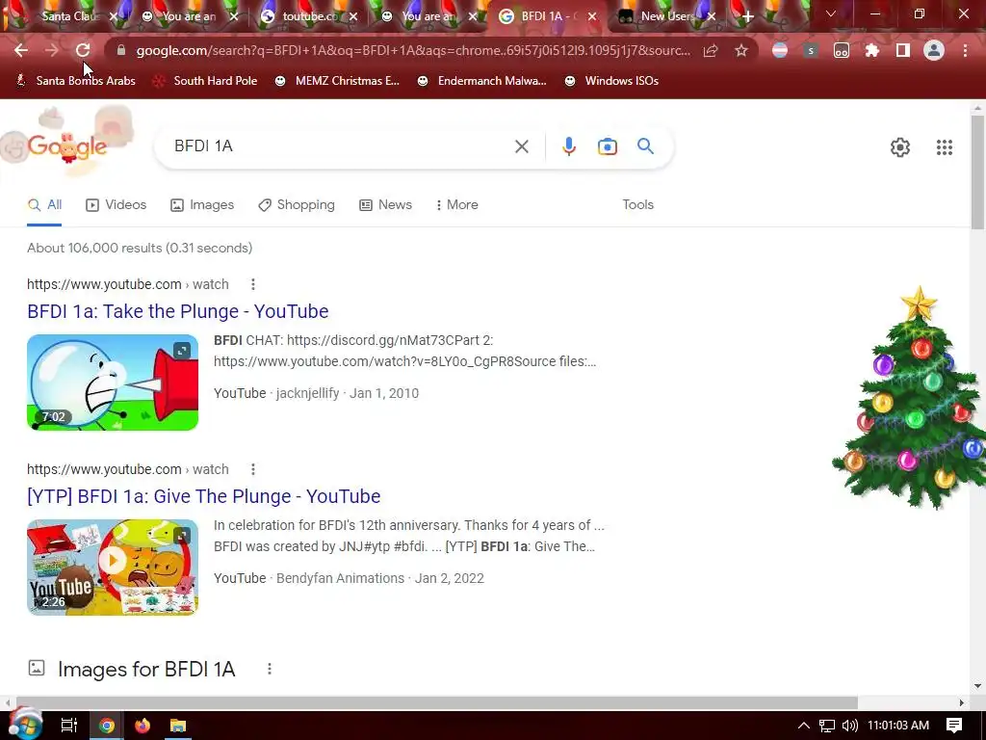
Task: Open the search Tools options
Action: tap(637, 205)
